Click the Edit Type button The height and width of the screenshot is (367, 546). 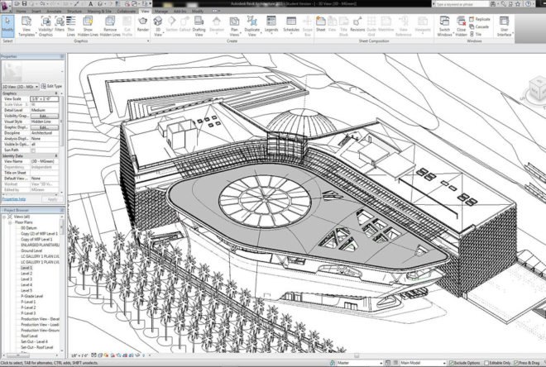point(51,86)
